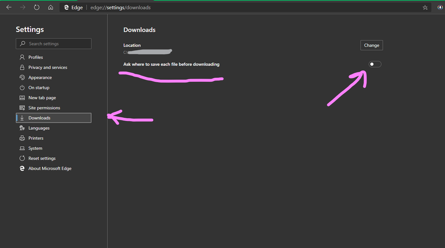The height and width of the screenshot is (248, 445).
Task: Click the Location label
Action: (132, 45)
